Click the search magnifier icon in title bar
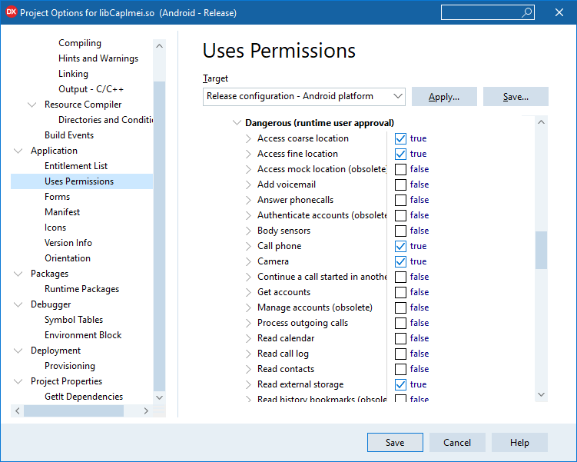Screen dimensions: 577x462 click(x=527, y=12)
